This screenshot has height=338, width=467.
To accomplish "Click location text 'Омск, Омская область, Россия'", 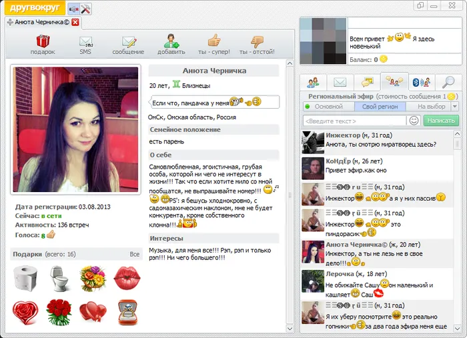I will click(192, 117).
